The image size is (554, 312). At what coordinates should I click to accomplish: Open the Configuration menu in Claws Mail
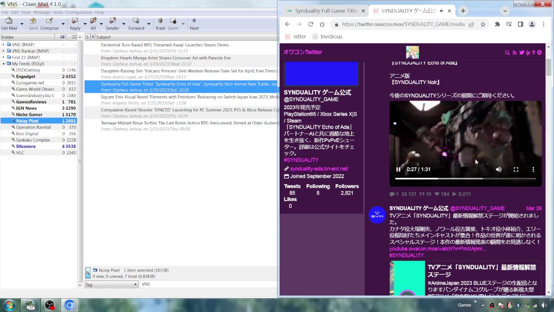(79, 12)
